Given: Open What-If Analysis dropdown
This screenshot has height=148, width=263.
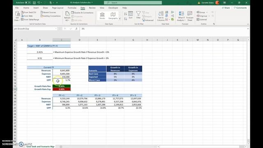Looking at the screenshot, I should [x=181, y=16].
